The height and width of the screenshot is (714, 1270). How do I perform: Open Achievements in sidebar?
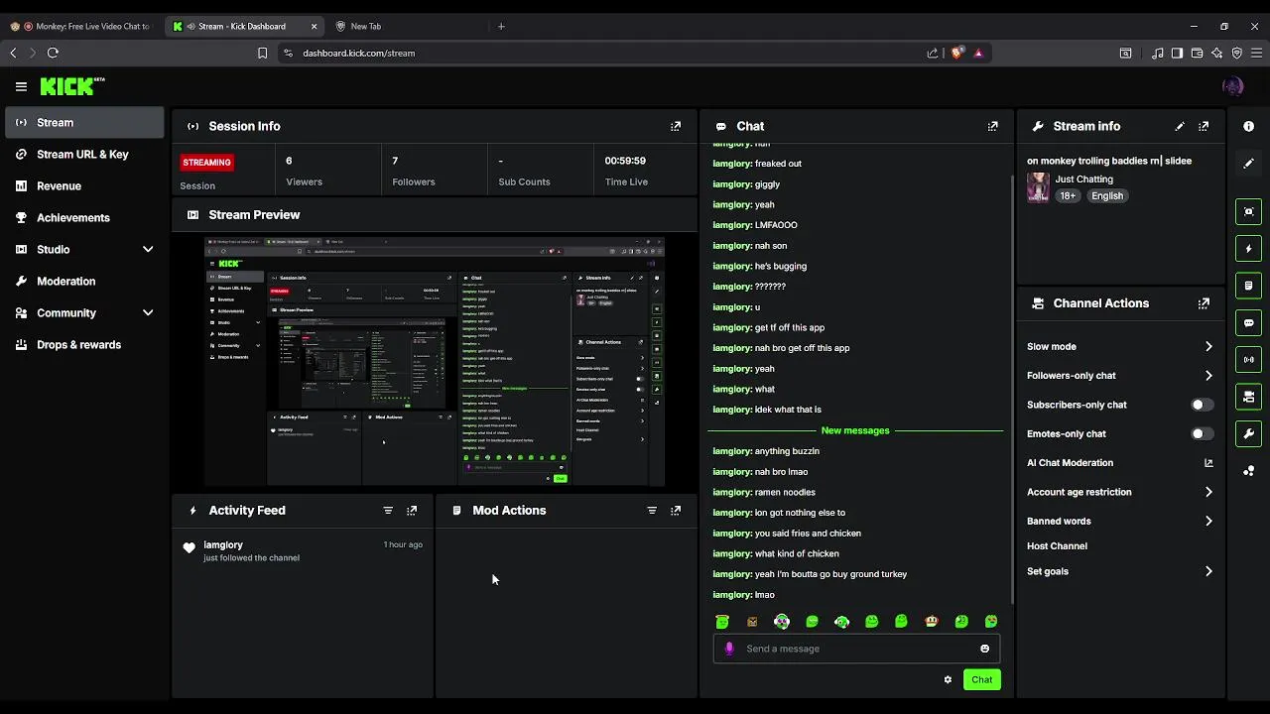pos(84,217)
